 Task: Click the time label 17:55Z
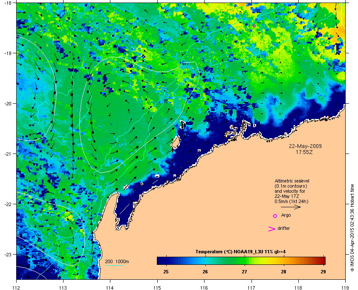point(304,152)
